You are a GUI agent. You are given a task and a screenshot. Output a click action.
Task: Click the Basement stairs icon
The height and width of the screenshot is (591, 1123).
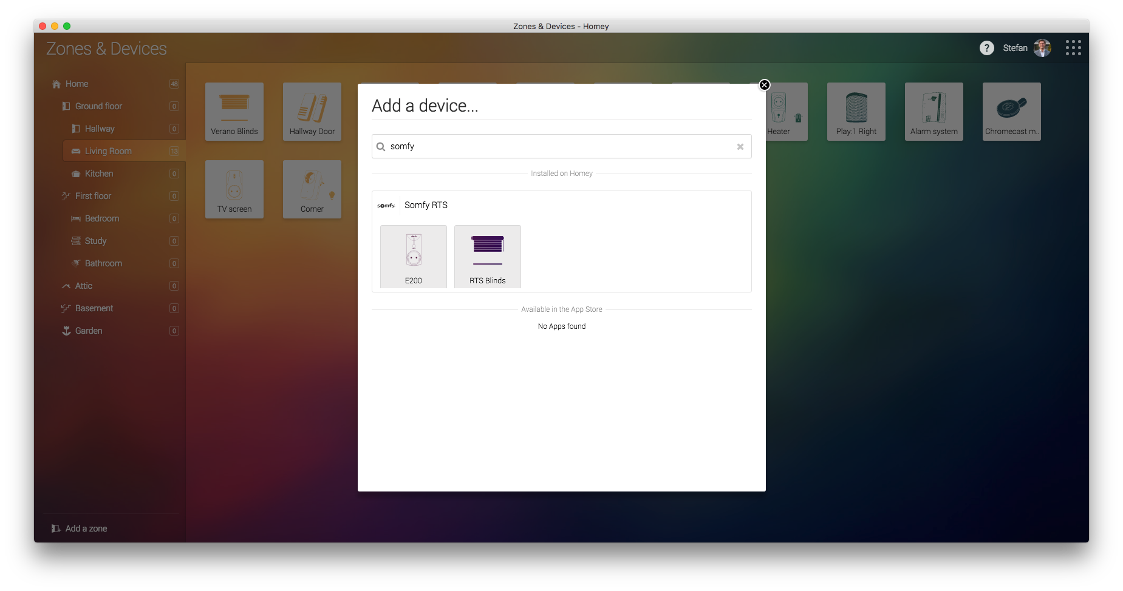point(66,308)
